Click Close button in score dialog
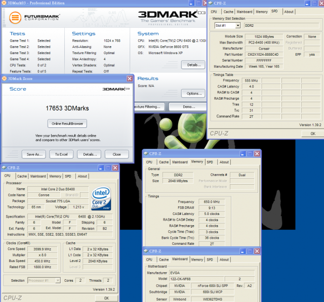The image size is (324, 302). tap(117, 154)
